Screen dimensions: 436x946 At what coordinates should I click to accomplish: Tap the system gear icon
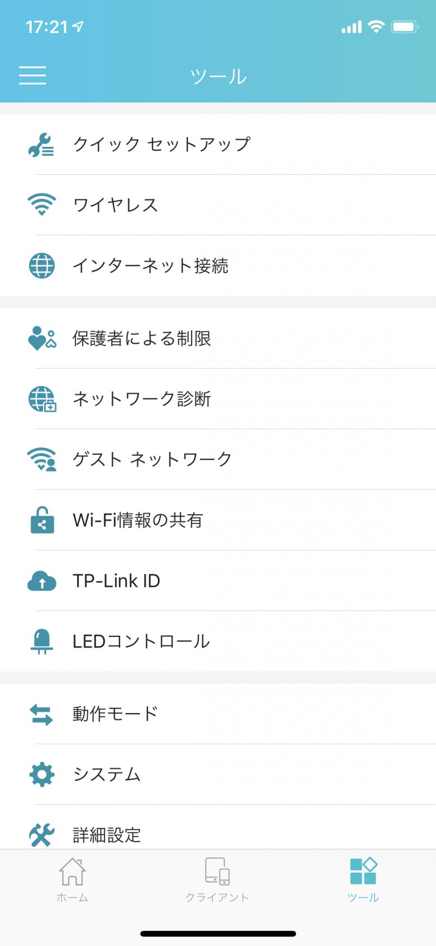(x=42, y=775)
